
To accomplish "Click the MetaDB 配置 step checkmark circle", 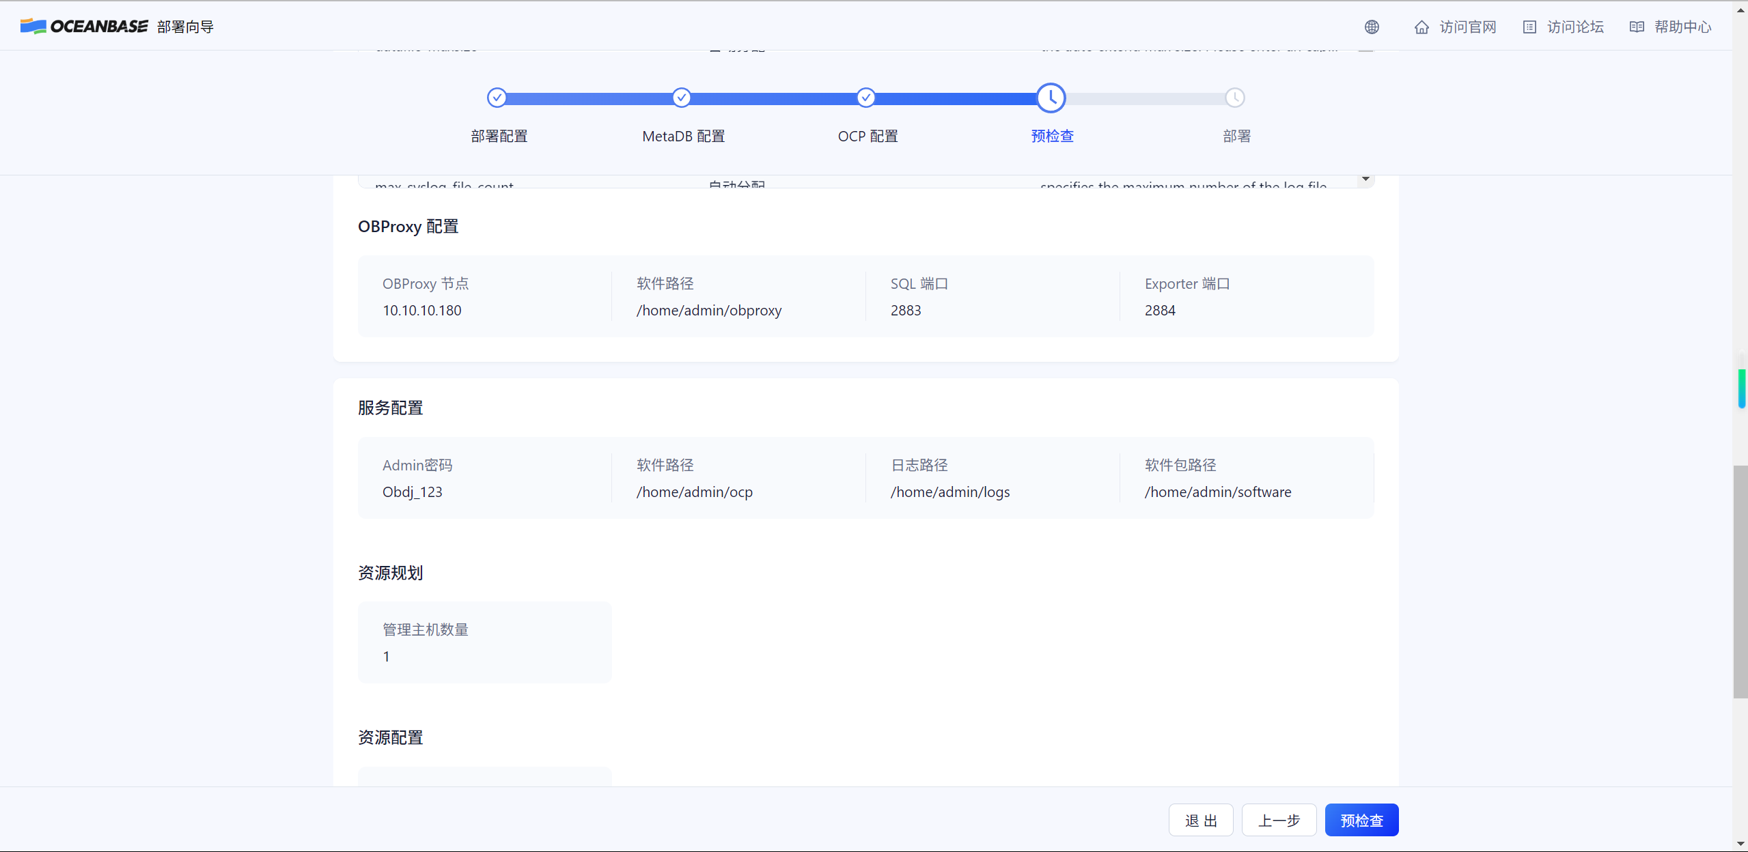I will pyautogui.click(x=681, y=98).
